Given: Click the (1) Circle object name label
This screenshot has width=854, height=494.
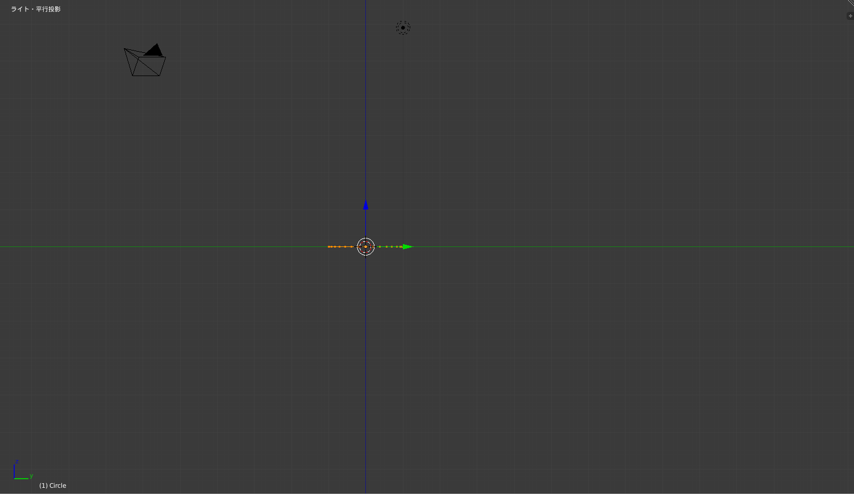Looking at the screenshot, I should click(x=53, y=485).
